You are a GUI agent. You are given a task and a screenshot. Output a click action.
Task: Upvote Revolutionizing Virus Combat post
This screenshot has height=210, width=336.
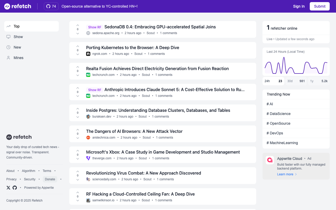78,171
